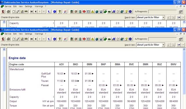Click the 'Manufactured' row label
Screen dimensions: 186x109
pyautogui.click(x=17, y=69)
